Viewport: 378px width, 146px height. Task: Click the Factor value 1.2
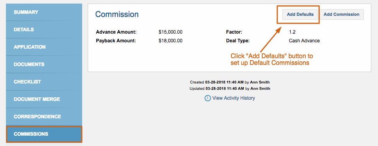click(x=292, y=32)
